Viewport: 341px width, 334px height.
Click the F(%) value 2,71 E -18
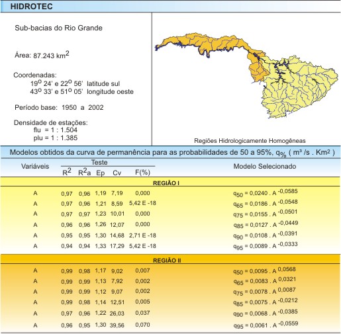pos(142,235)
